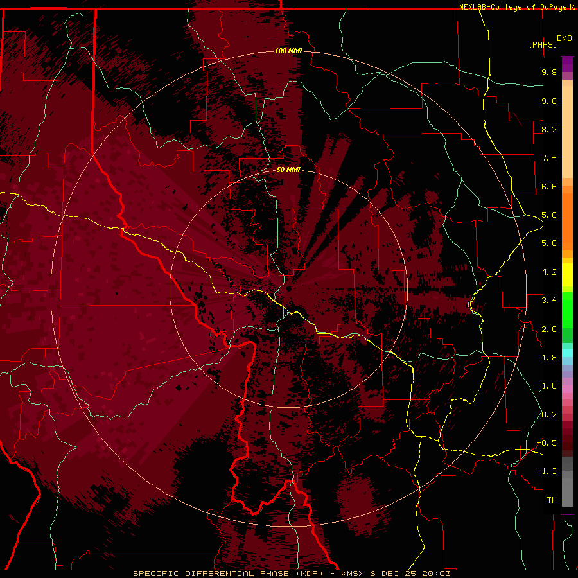Image resolution: width=578 pixels, height=578 pixels.
Task: Click the 50 NMI range ring label
Action: coord(288,170)
